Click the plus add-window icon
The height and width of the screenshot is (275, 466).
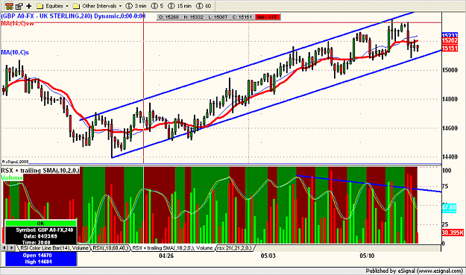(29, 6)
